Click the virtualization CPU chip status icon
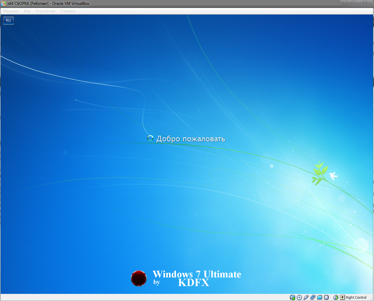The width and height of the screenshot is (374, 301). point(326,297)
